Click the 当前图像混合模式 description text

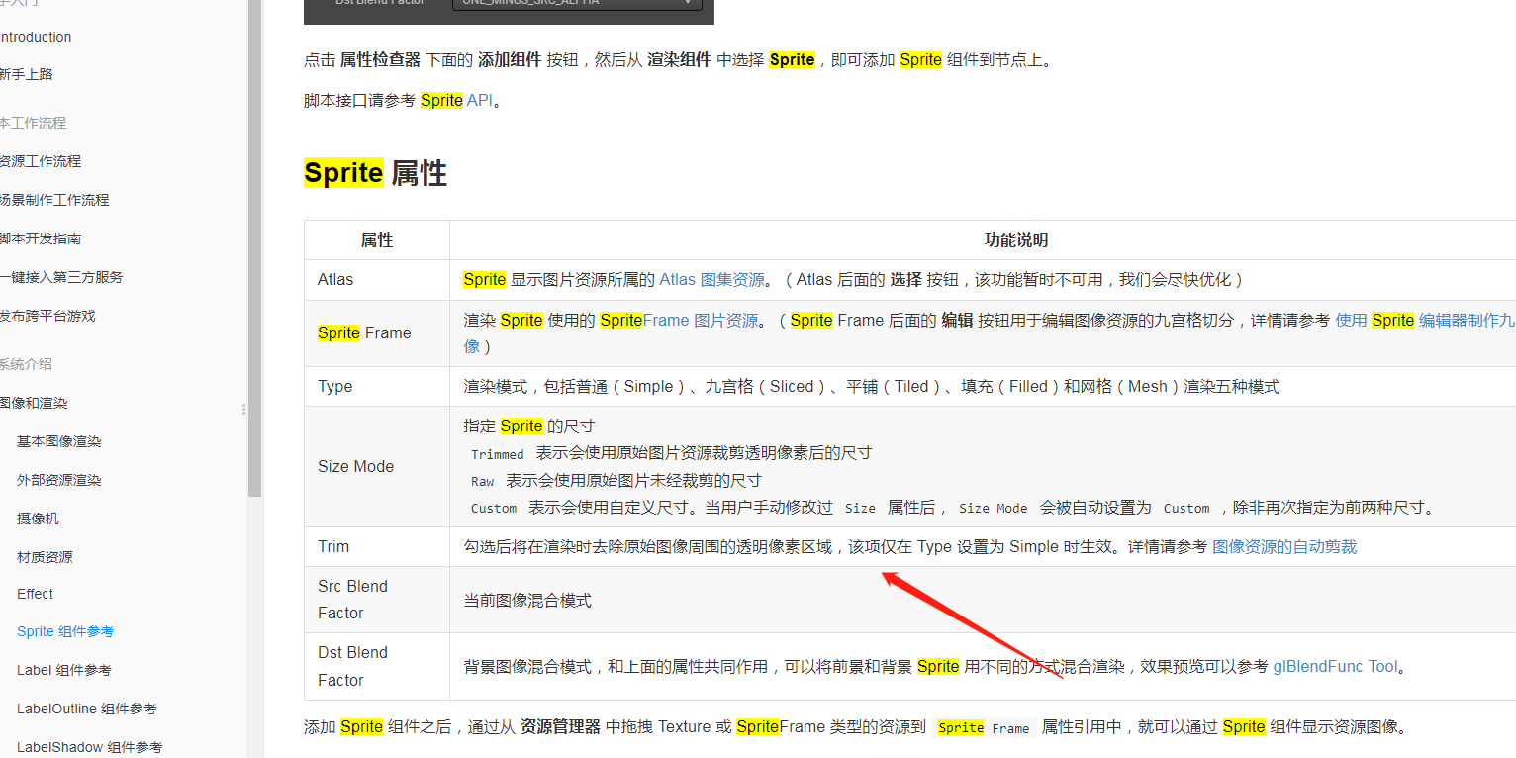click(527, 601)
